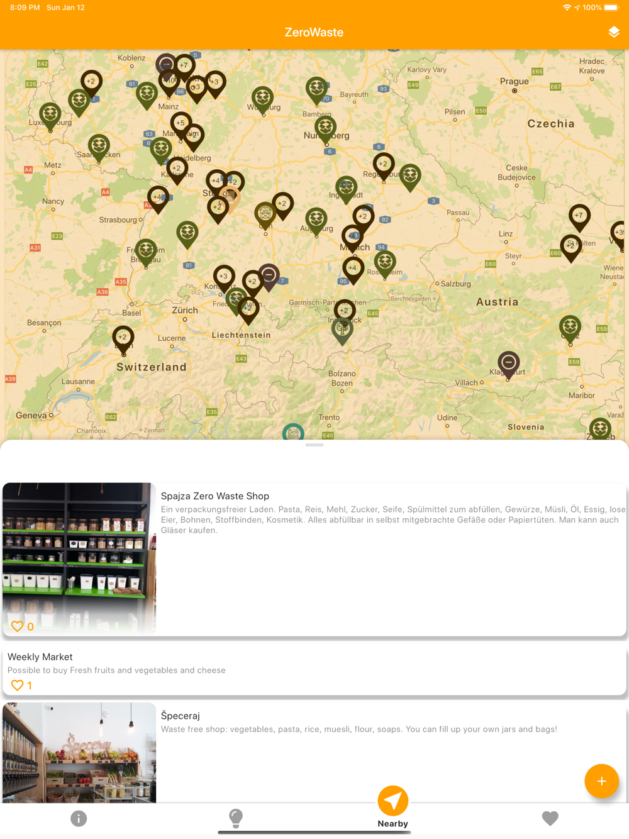
Task: Click the Austria country label
Action: click(x=498, y=302)
